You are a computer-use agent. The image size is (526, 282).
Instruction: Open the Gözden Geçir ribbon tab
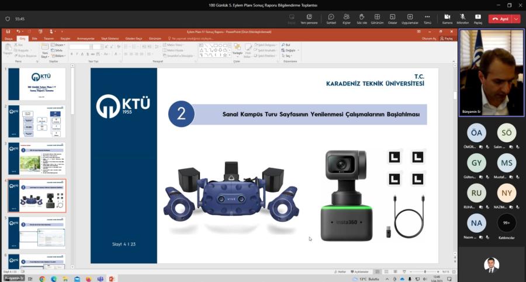click(x=134, y=39)
